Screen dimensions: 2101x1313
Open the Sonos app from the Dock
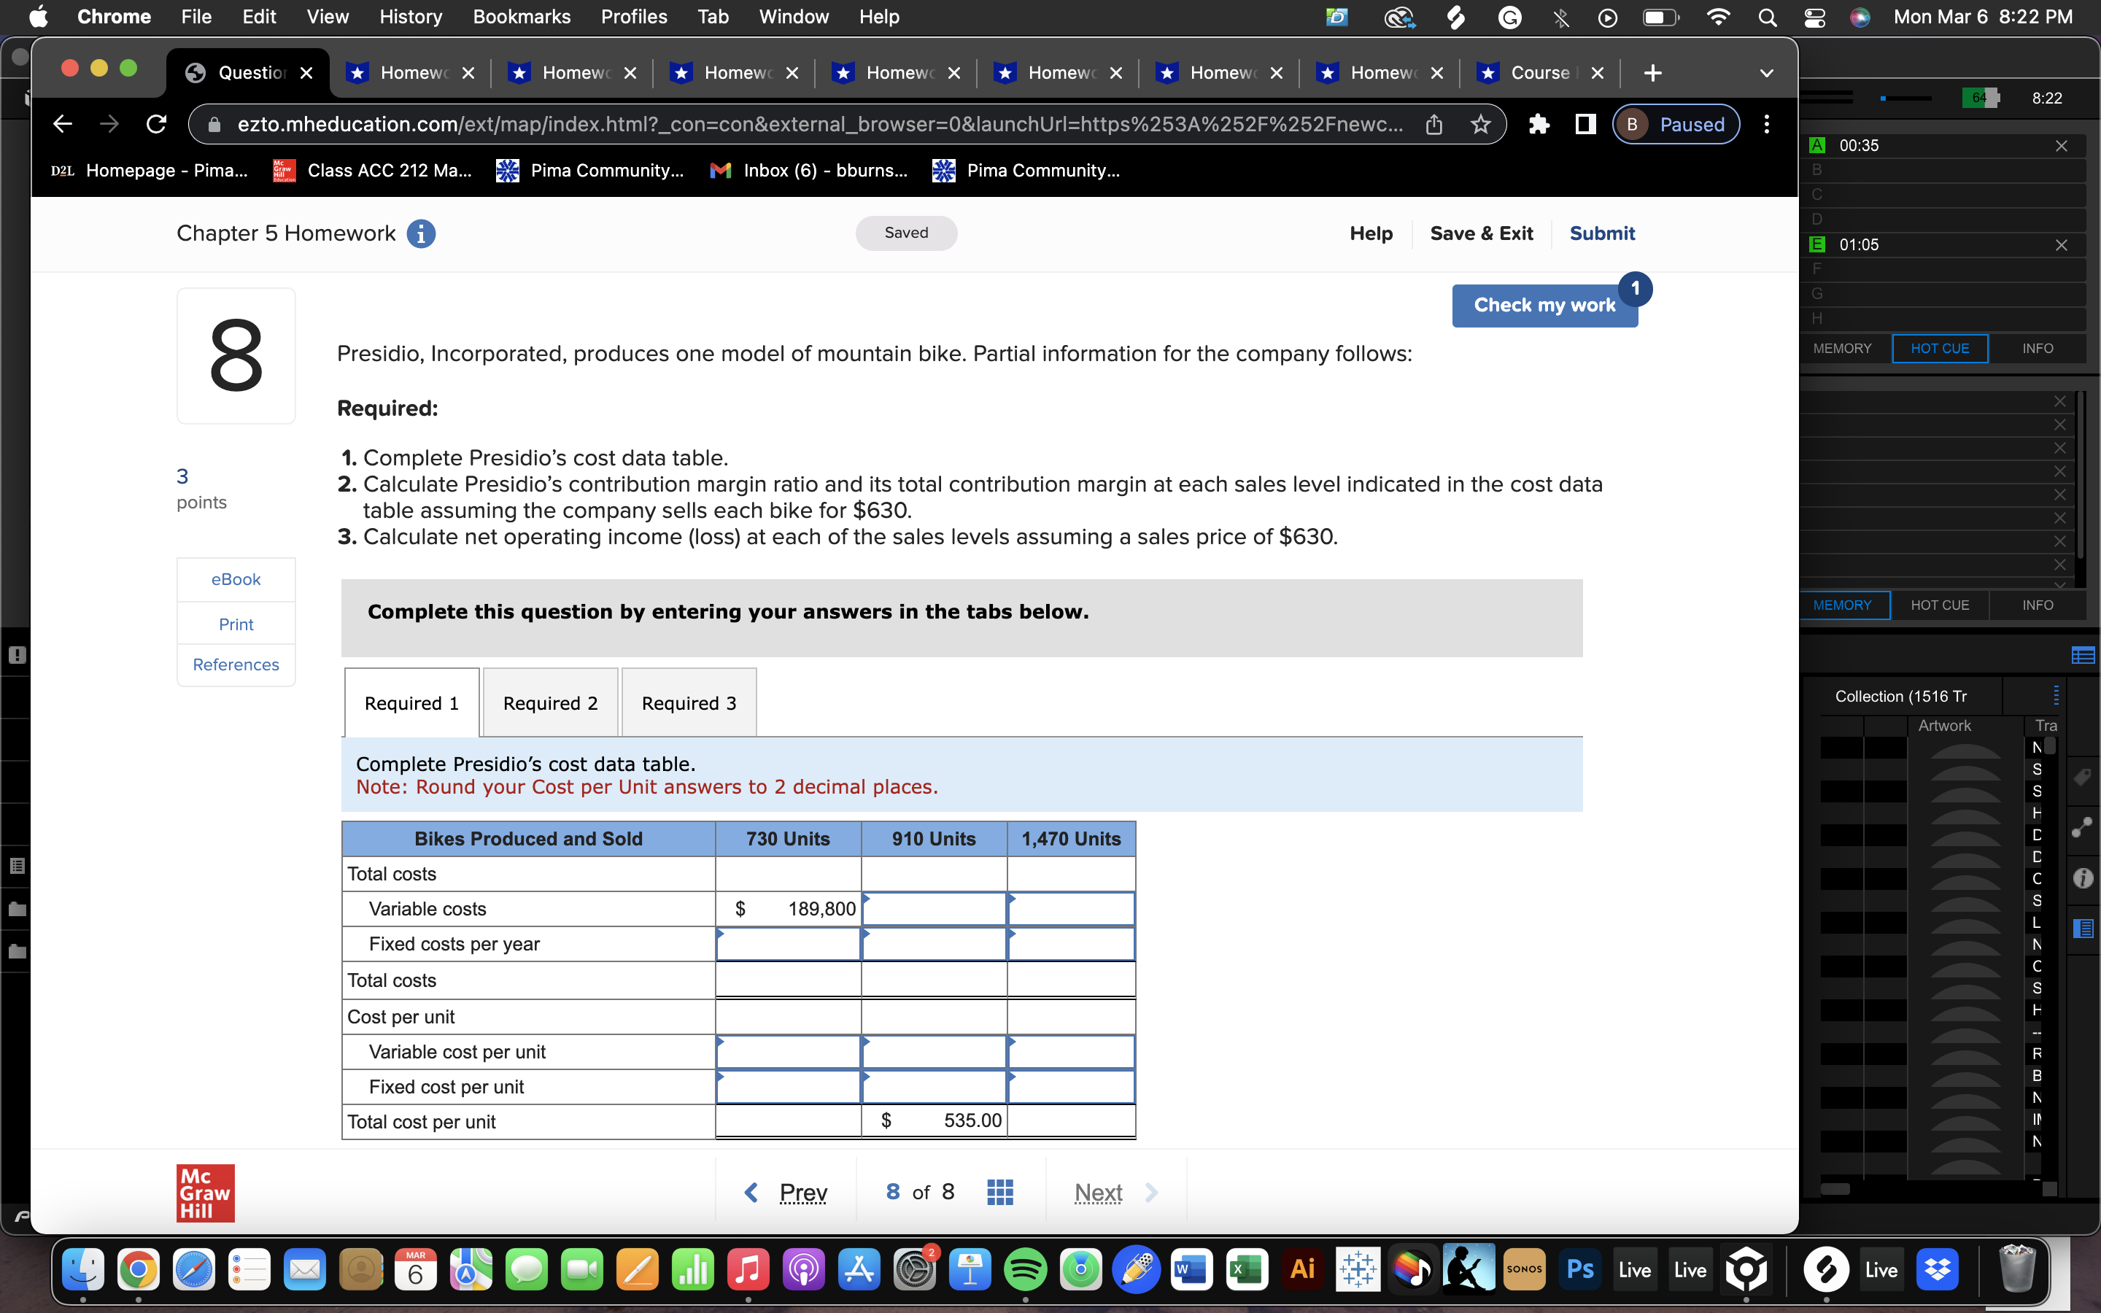click(1525, 1269)
